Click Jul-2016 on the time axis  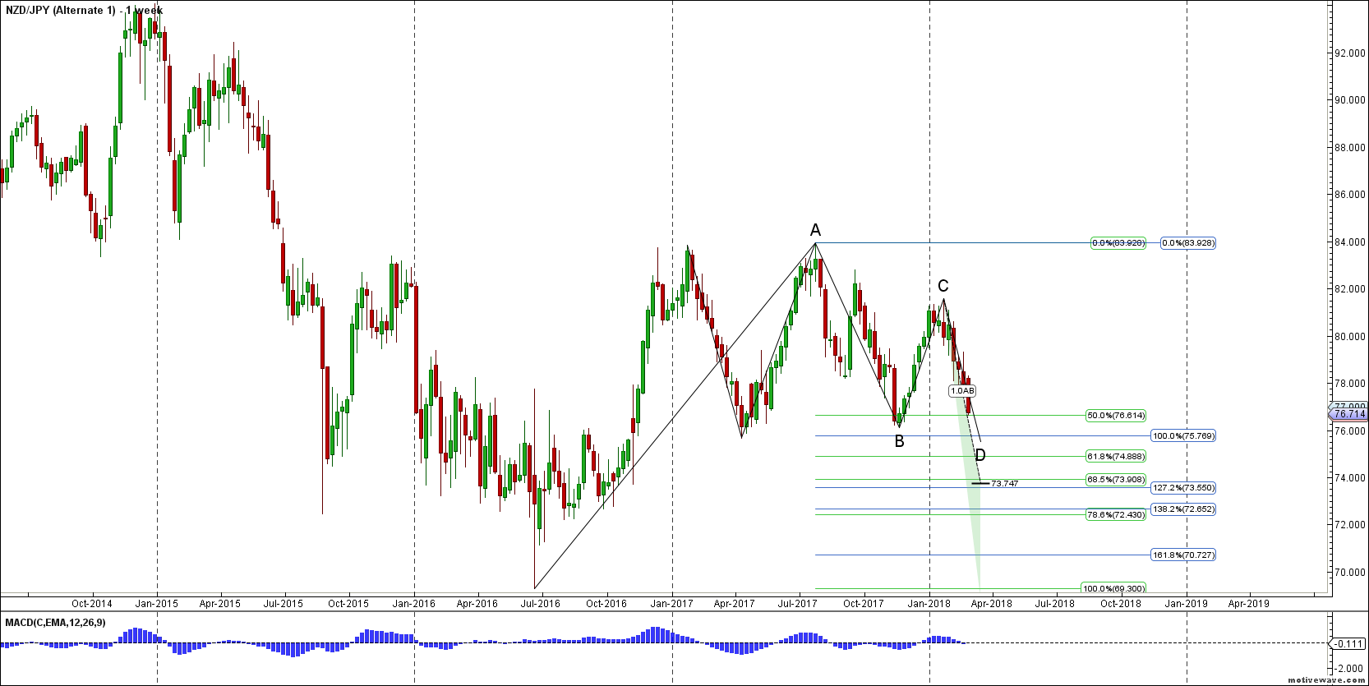541,604
